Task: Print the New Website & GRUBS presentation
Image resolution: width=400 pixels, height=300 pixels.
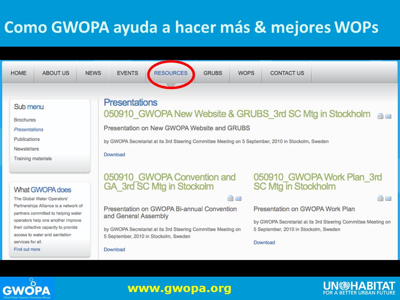Action: tap(380, 116)
